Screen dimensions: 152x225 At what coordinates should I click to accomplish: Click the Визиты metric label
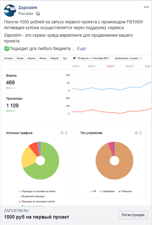click(11, 76)
